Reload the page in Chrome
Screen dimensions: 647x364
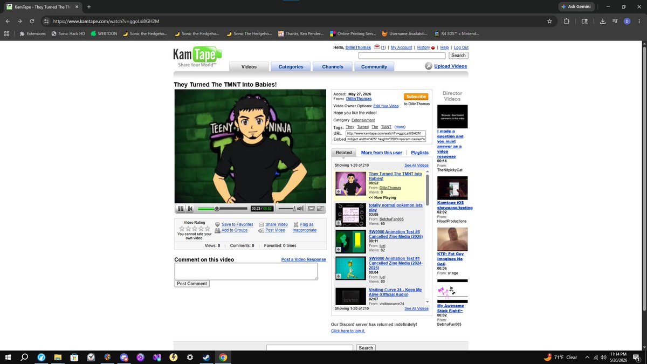pyautogui.click(x=32, y=21)
